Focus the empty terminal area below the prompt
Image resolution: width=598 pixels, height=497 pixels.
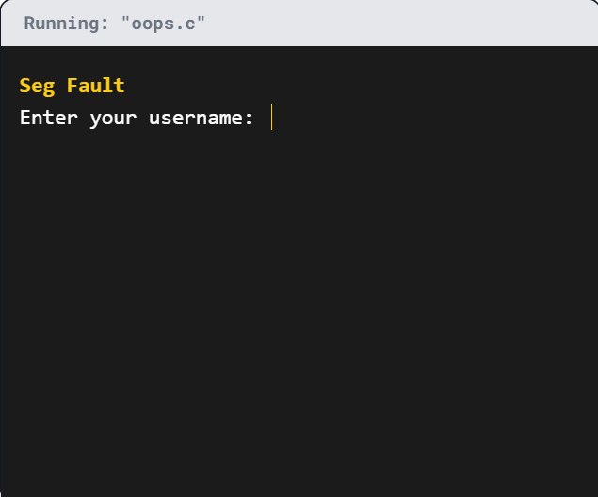299,311
